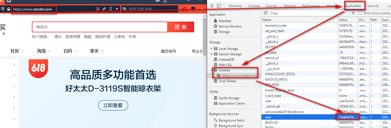Click the Web SQL database icon entry
Screen dimensions: 391x128
pos(216,65)
